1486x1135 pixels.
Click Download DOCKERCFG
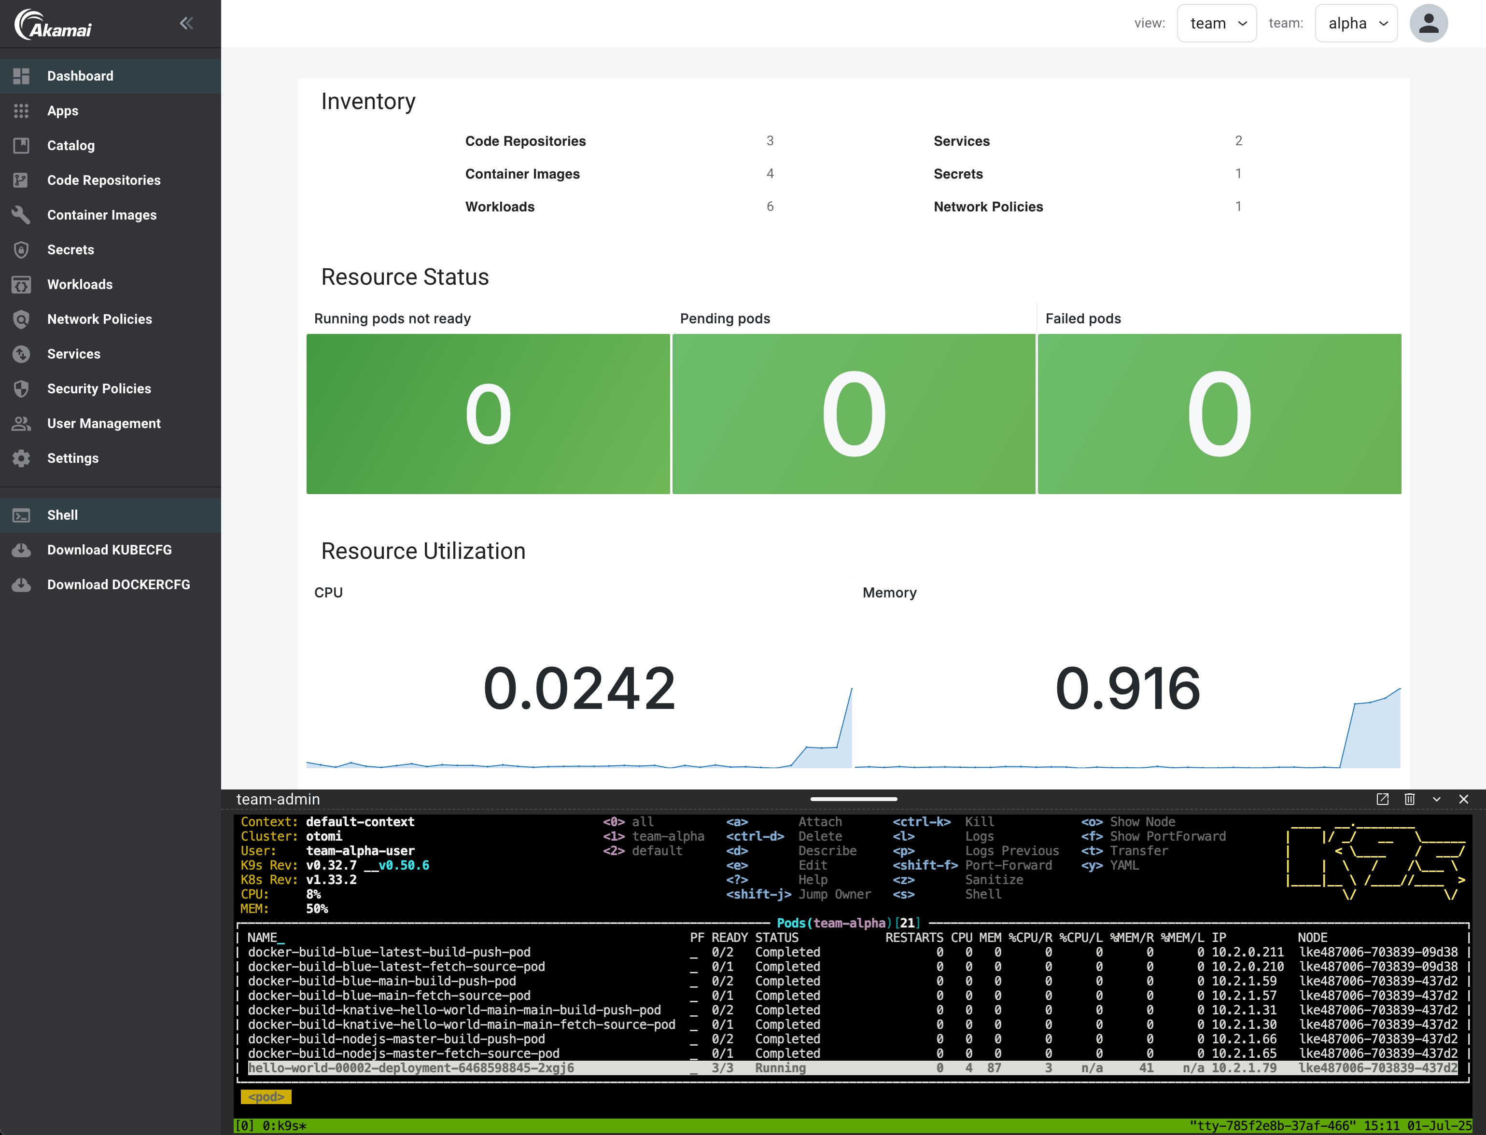click(x=119, y=584)
